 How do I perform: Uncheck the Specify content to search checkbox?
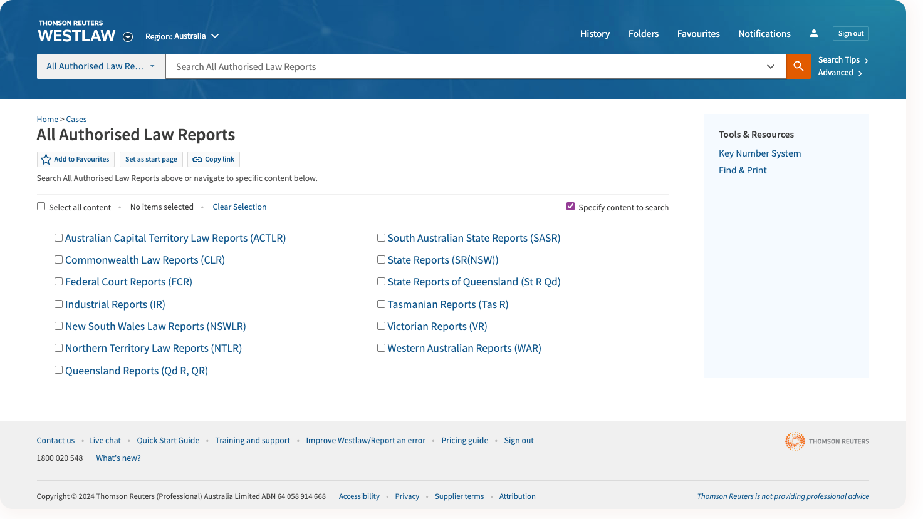point(570,205)
